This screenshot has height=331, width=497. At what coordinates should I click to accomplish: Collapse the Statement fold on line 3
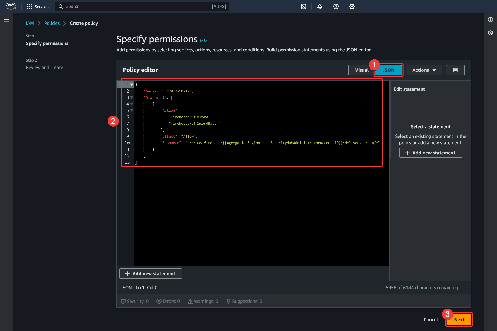point(132,97)
